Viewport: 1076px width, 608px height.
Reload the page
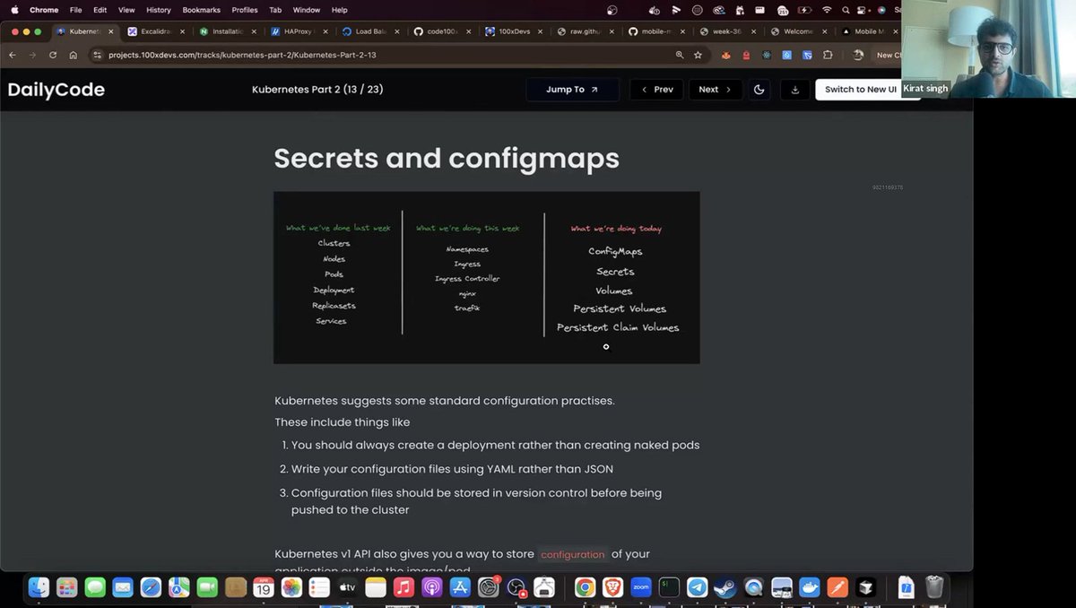point(53,55)
